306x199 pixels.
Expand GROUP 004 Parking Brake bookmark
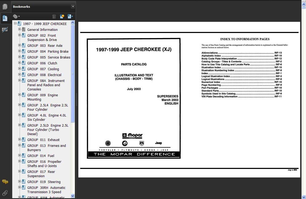[x=19, y=51]
